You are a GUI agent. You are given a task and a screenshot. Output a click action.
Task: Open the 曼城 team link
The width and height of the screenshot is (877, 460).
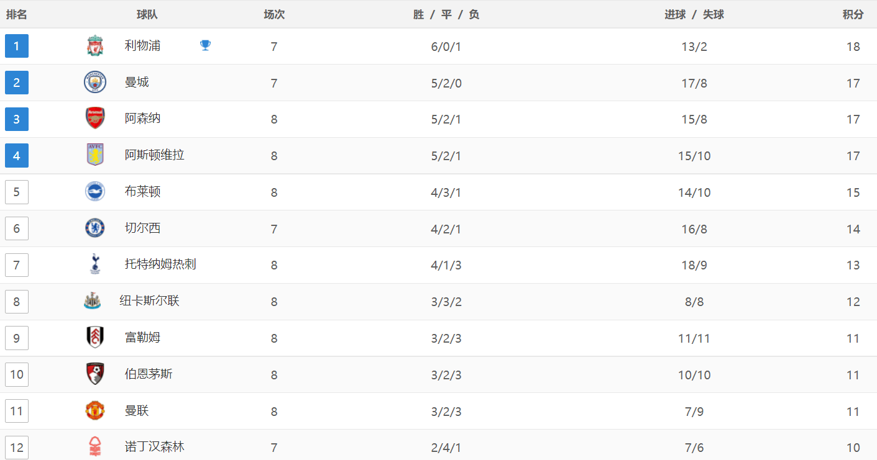click(x=137, y=83)
